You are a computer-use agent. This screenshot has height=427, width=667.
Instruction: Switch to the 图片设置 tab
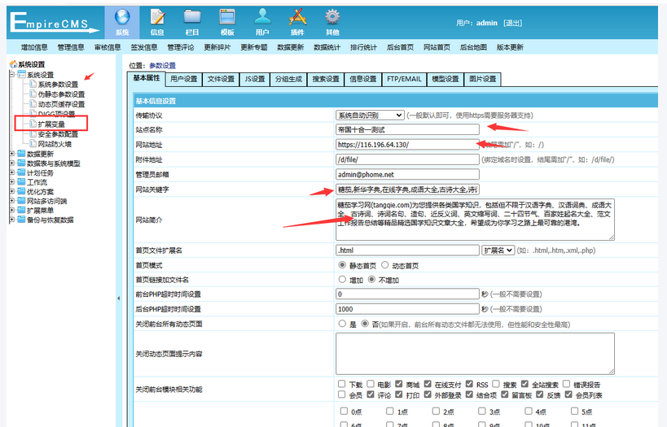[483, 79]
